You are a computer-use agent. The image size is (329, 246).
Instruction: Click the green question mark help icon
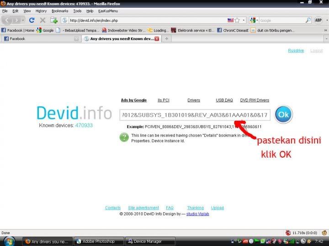(124, 138)
